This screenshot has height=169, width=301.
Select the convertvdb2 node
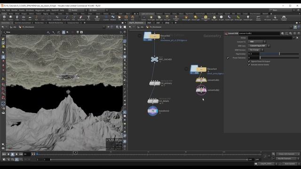tap(201, 90)
